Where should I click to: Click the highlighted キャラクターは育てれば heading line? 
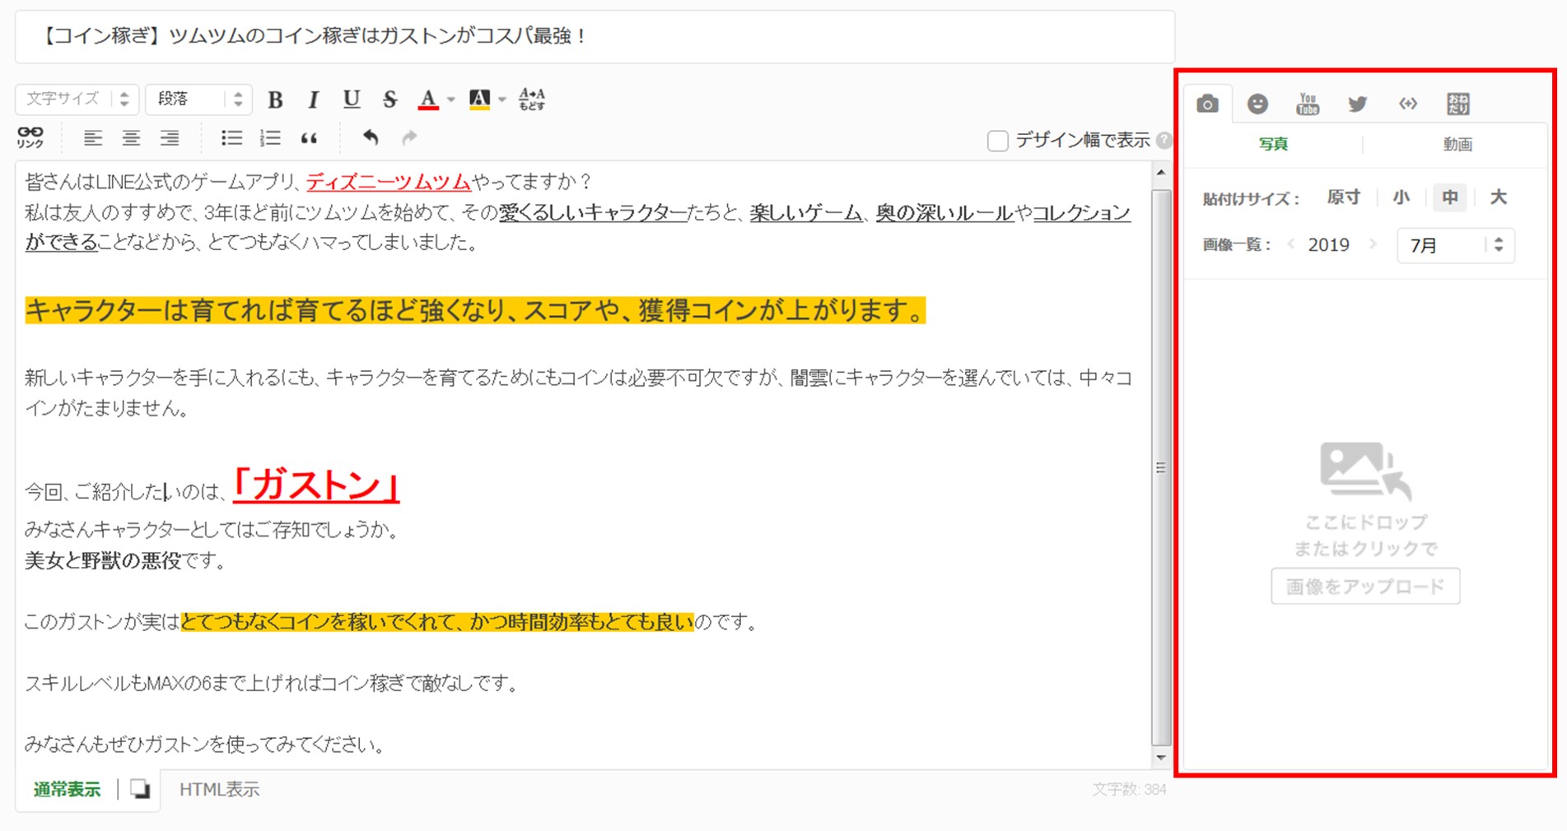click(x=475, y=311)
